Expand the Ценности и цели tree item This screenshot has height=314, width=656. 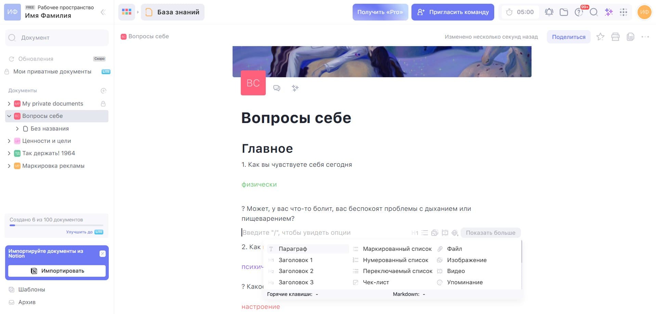pos(9,141)
